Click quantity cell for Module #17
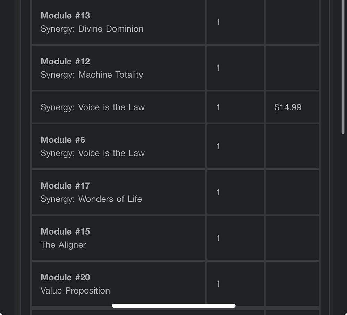347x315 pixels. tap(236, 192)
